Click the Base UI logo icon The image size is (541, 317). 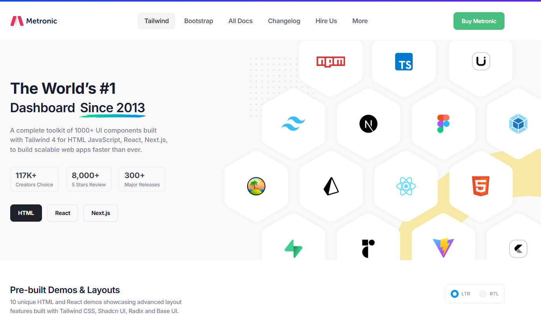[x=481, y=62]
